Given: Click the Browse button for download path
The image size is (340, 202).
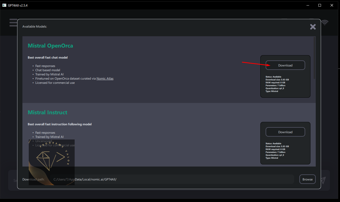Looking at the screenshot, I should (x=307, y=179).
